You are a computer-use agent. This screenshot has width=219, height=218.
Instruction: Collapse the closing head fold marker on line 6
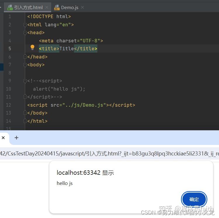pyautogui.click(x=25, y=56)
